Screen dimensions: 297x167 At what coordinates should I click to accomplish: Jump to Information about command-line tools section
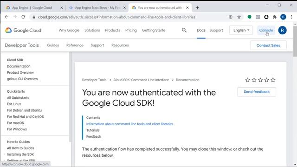(x=130, y=124)
